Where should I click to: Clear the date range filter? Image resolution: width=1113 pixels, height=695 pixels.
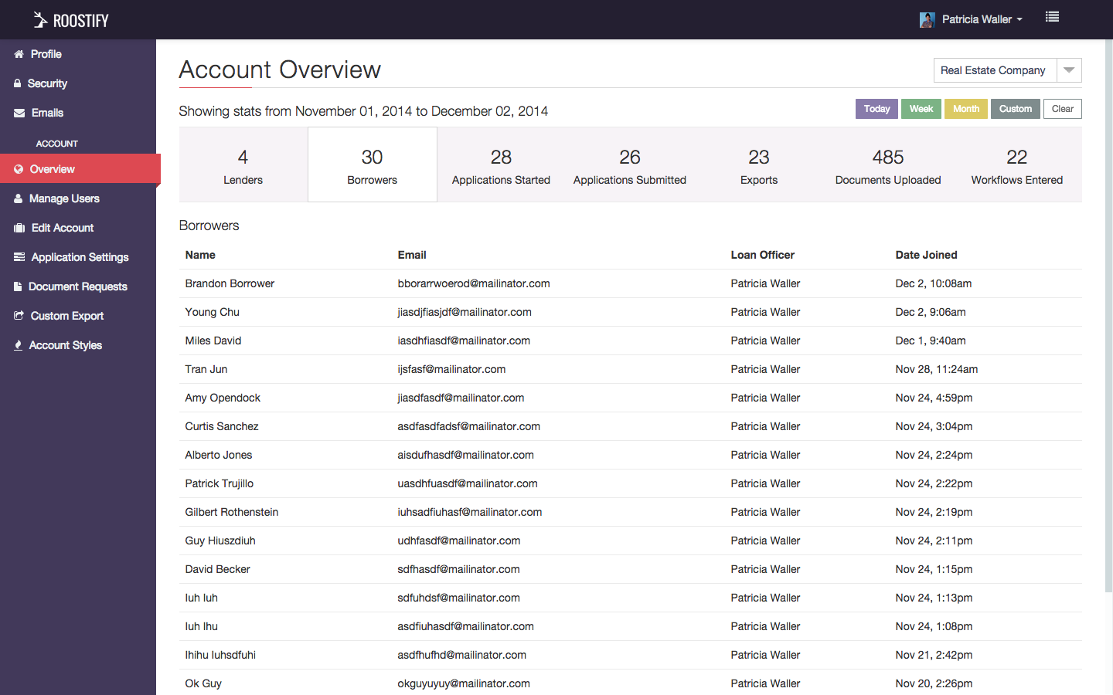[1062, 109]
